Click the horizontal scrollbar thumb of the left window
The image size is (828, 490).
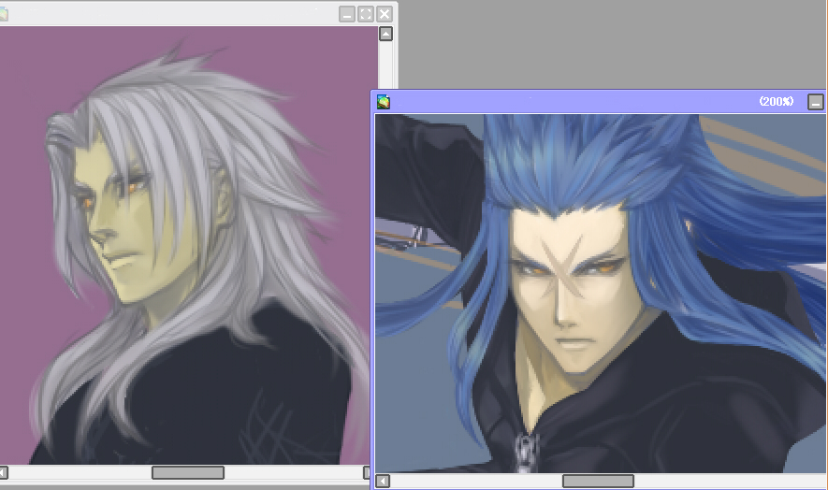(x=188, y=472)
